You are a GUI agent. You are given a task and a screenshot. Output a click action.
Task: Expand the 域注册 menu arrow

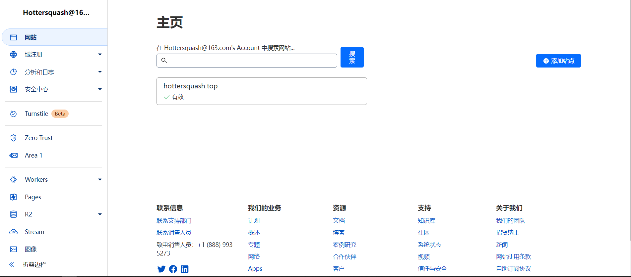tap(100, 55)
